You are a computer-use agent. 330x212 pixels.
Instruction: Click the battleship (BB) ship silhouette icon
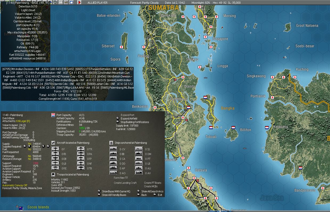[113, 154]
